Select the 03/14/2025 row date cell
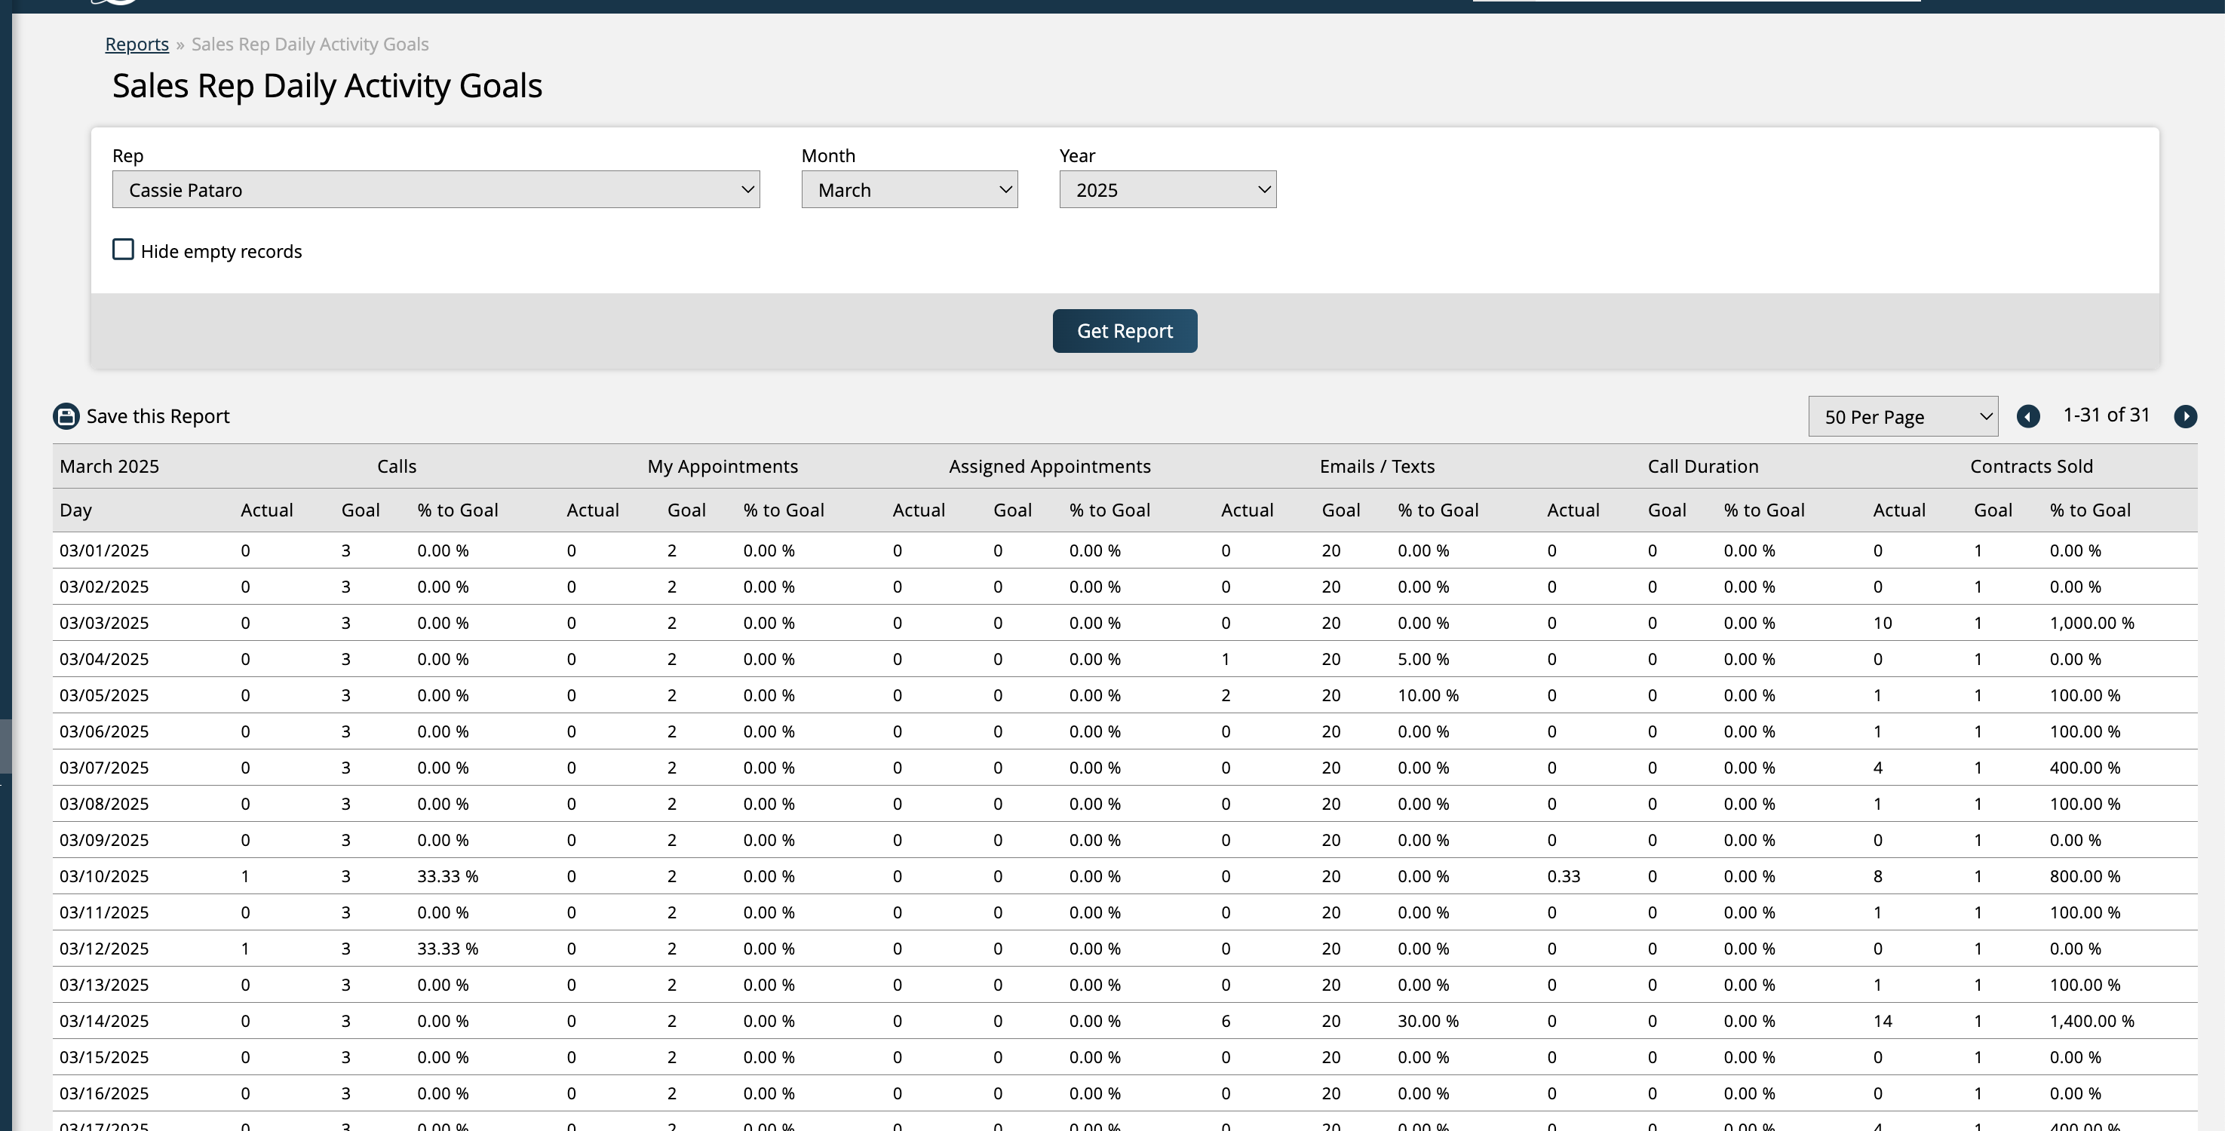Viewport: 2225px width, 1131px height. coord(103,1020)
